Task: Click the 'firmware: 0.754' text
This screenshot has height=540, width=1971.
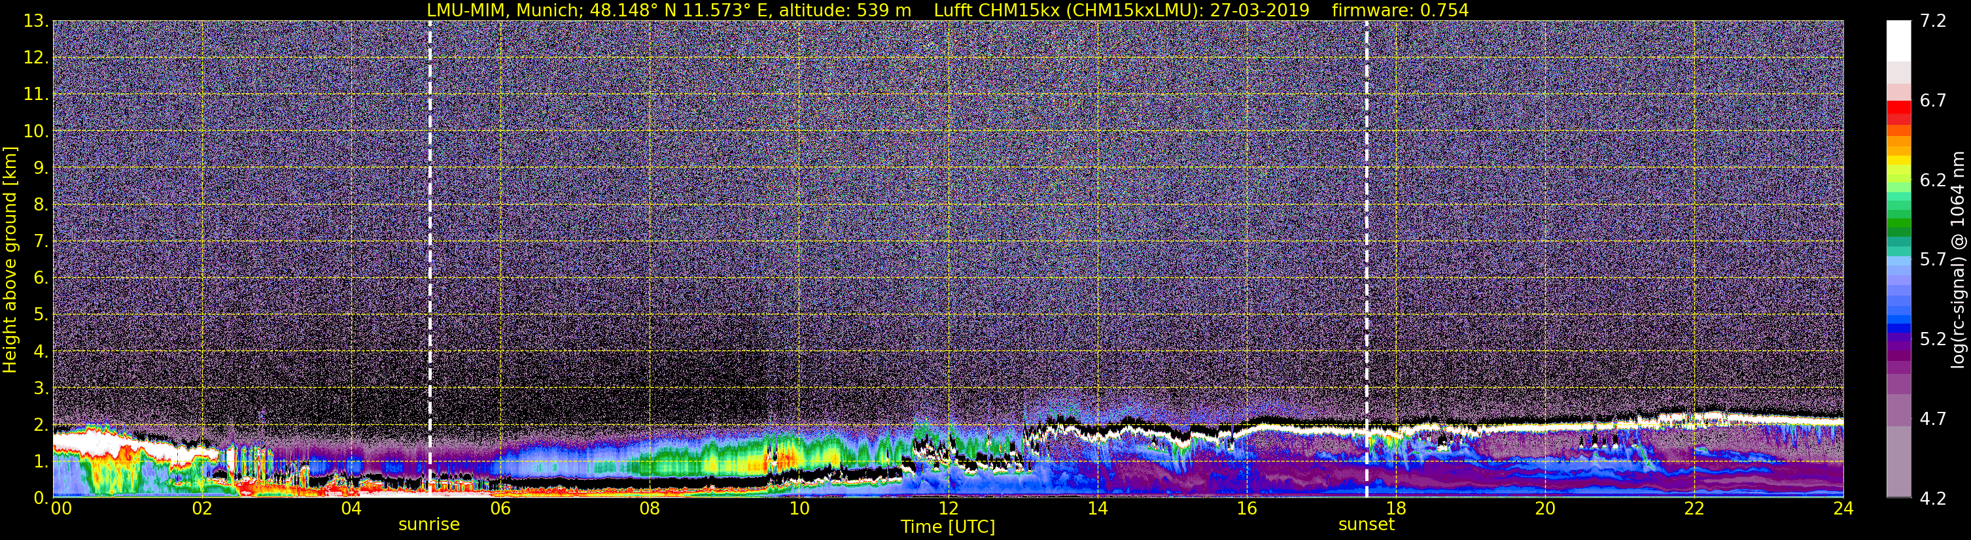Action: click(1400, 10)
